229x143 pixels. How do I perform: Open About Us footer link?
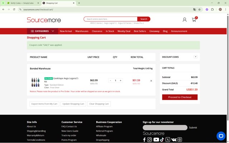(31, 127)
